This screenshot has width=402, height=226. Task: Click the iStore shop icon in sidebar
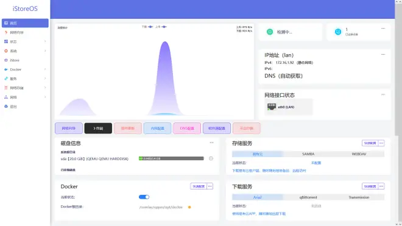click(6, 60)
